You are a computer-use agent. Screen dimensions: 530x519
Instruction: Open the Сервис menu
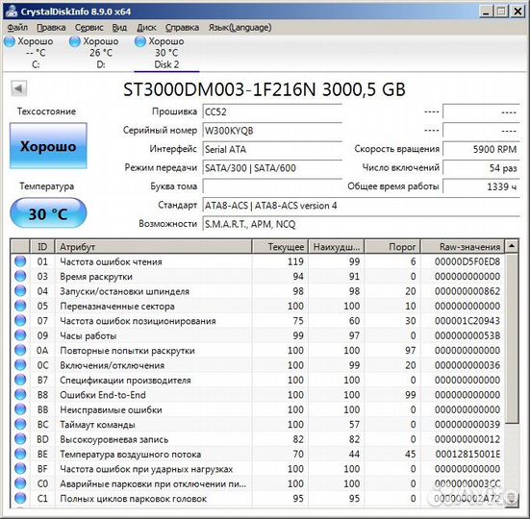[x=88, y=27]
